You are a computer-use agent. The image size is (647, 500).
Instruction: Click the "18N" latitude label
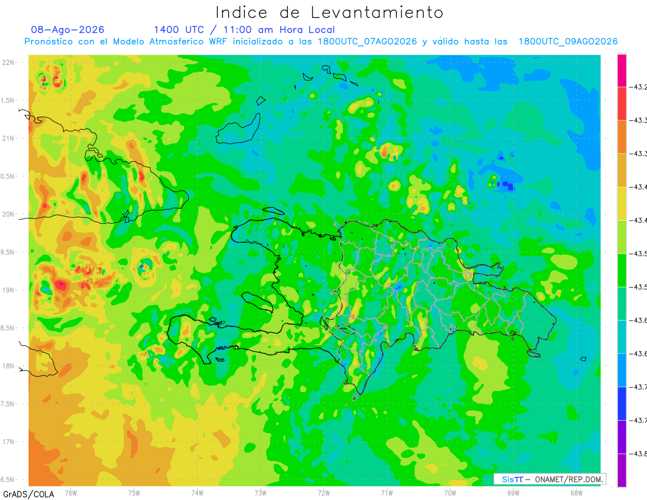click(8, 366)
